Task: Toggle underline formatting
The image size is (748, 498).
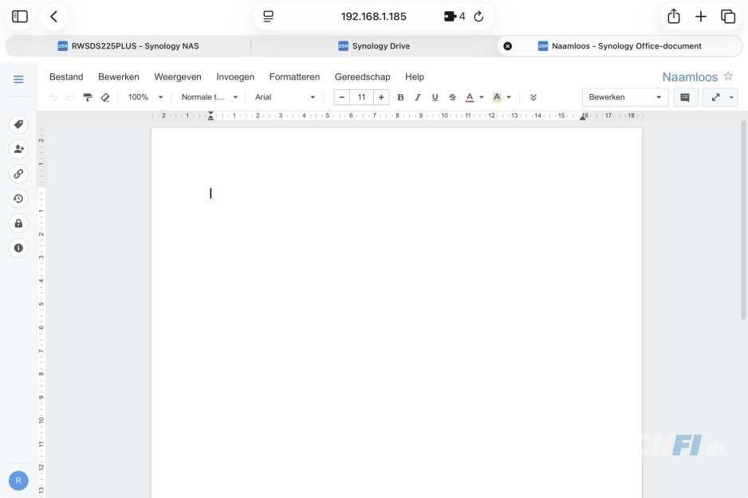Action: tap(435, 97)
